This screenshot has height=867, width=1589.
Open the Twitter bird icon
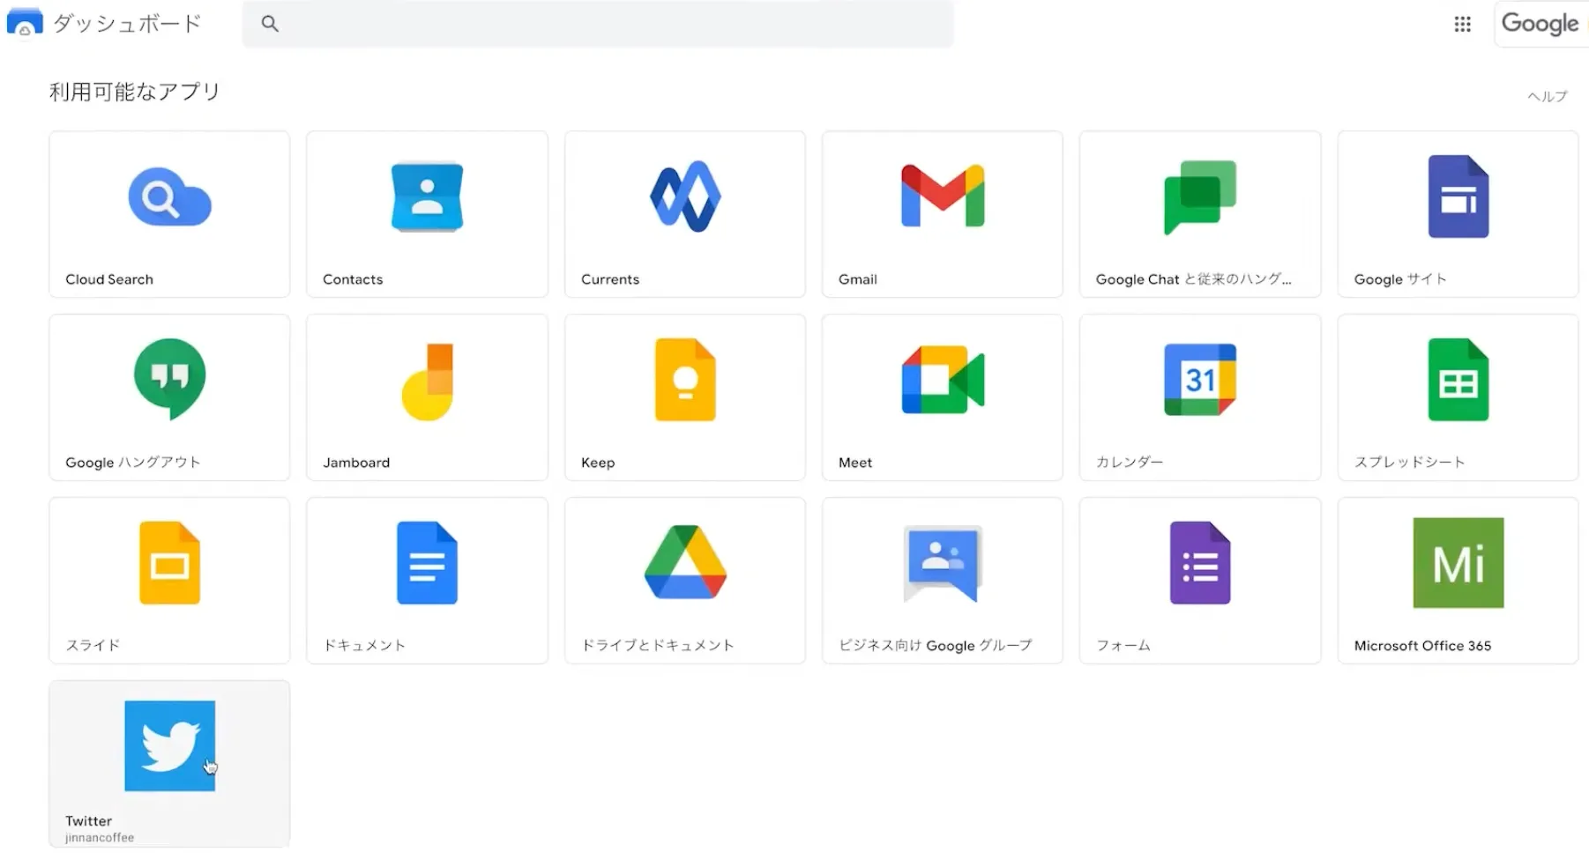tap(169, 745)
